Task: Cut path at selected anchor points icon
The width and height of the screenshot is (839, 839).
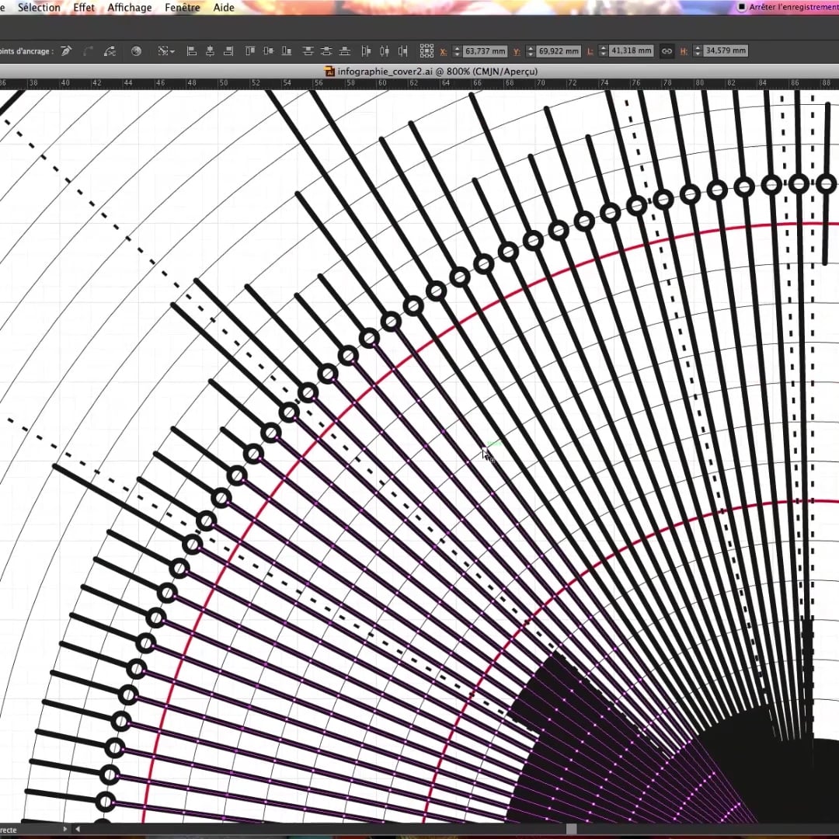Action: [x=110, y=51]
